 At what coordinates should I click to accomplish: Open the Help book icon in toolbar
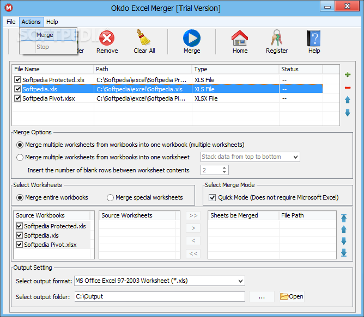[314, 38]
